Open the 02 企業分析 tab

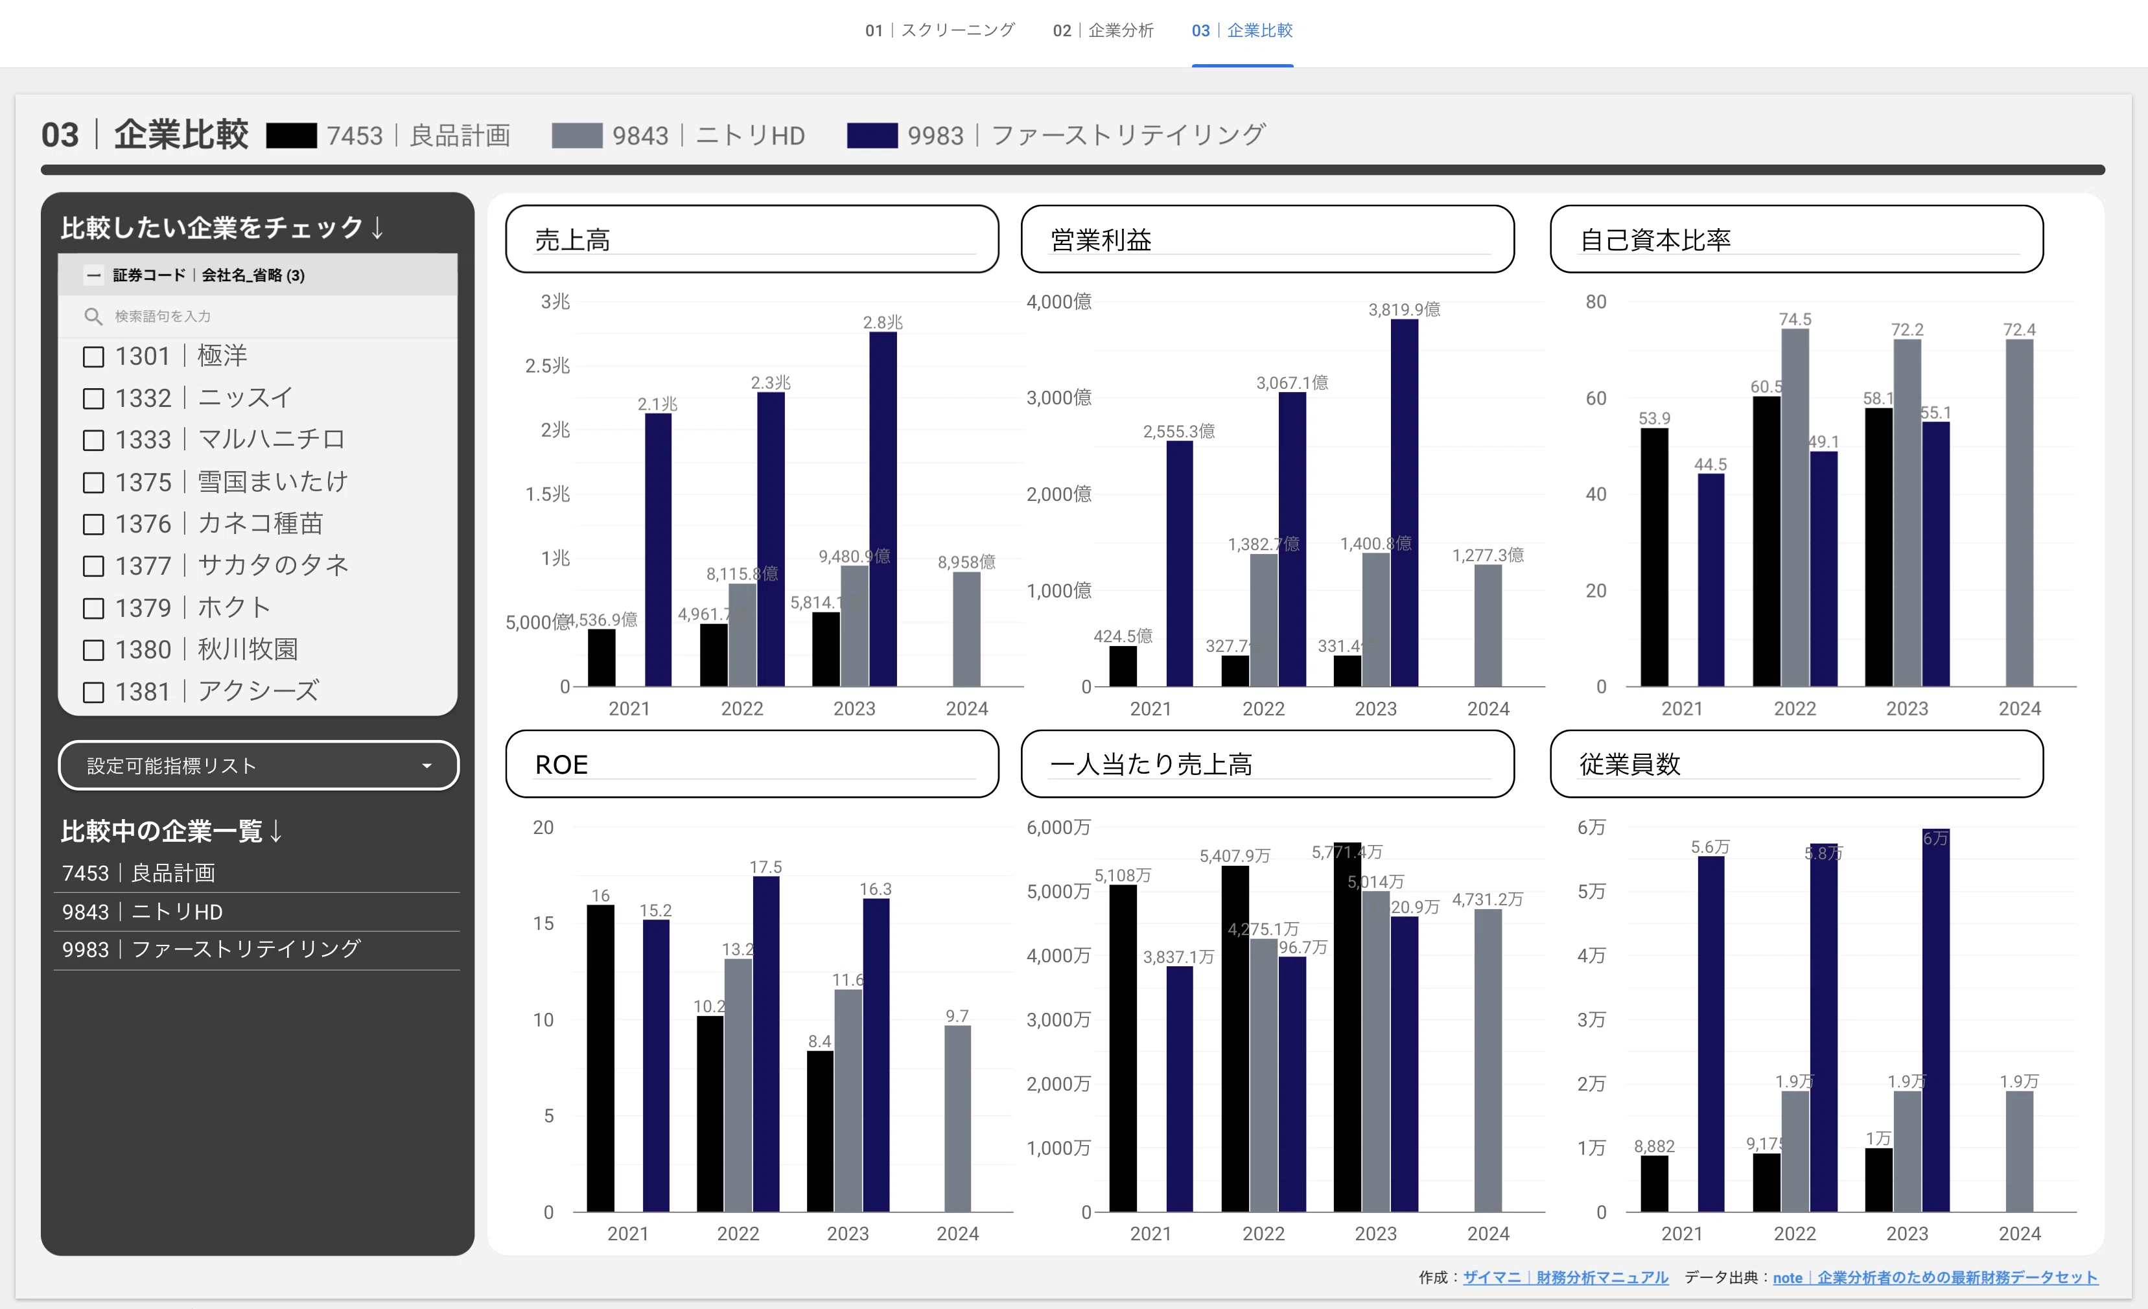click(x=1103, y=30)
